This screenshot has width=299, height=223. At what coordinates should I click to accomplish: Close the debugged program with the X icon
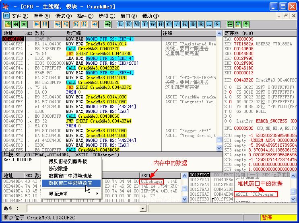click(24, 25)
